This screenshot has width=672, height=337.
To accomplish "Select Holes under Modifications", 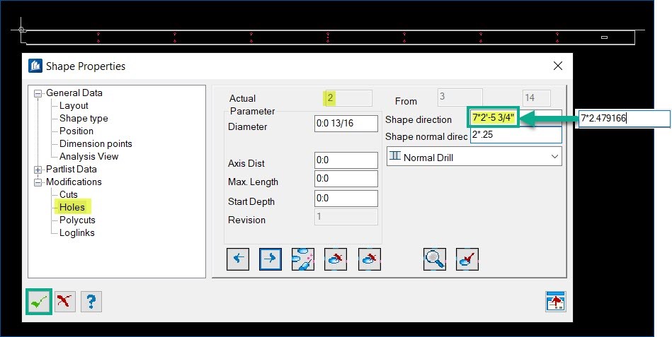I will point(72,207).
